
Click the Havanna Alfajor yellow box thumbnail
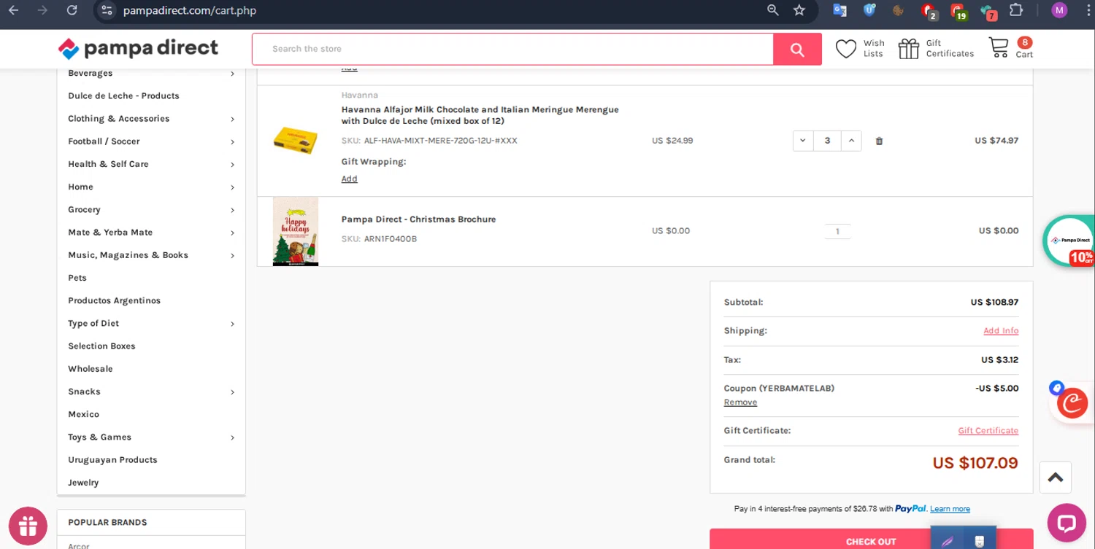295,141
